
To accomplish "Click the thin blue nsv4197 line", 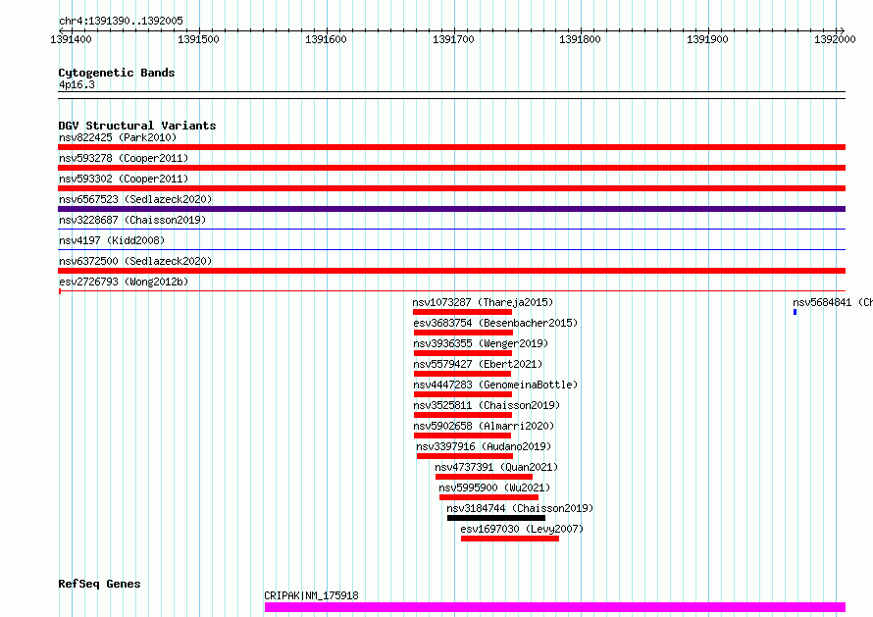I will [451, 249].
